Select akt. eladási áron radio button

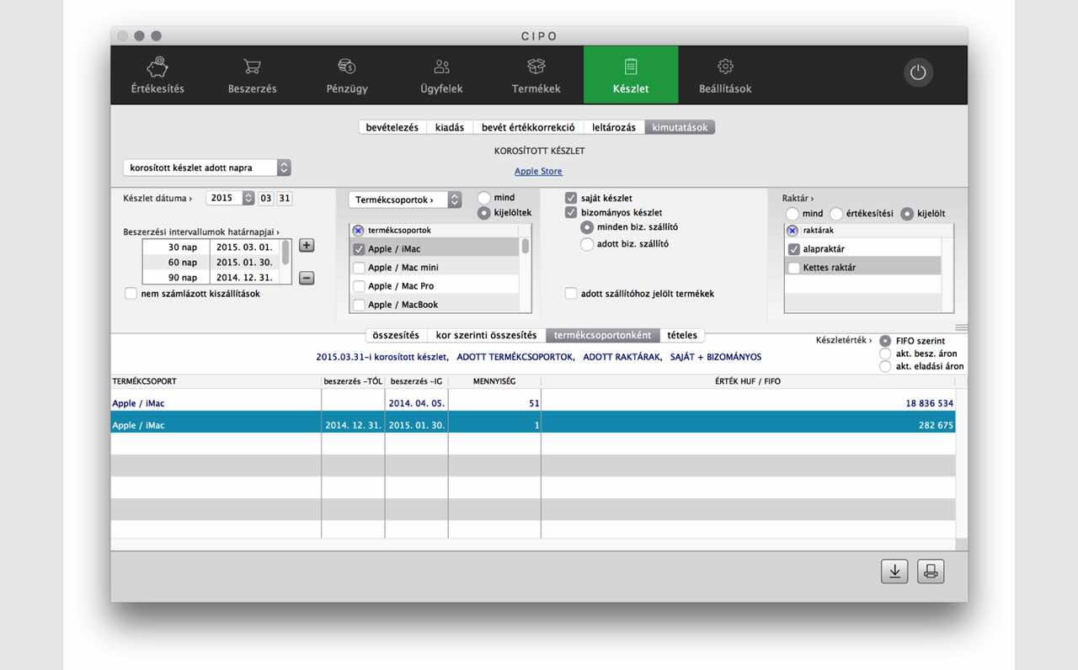pos(884,367)
